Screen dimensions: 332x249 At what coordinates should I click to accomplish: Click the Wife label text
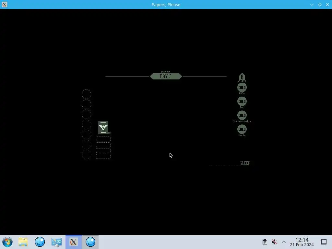(x=242, y=93)
